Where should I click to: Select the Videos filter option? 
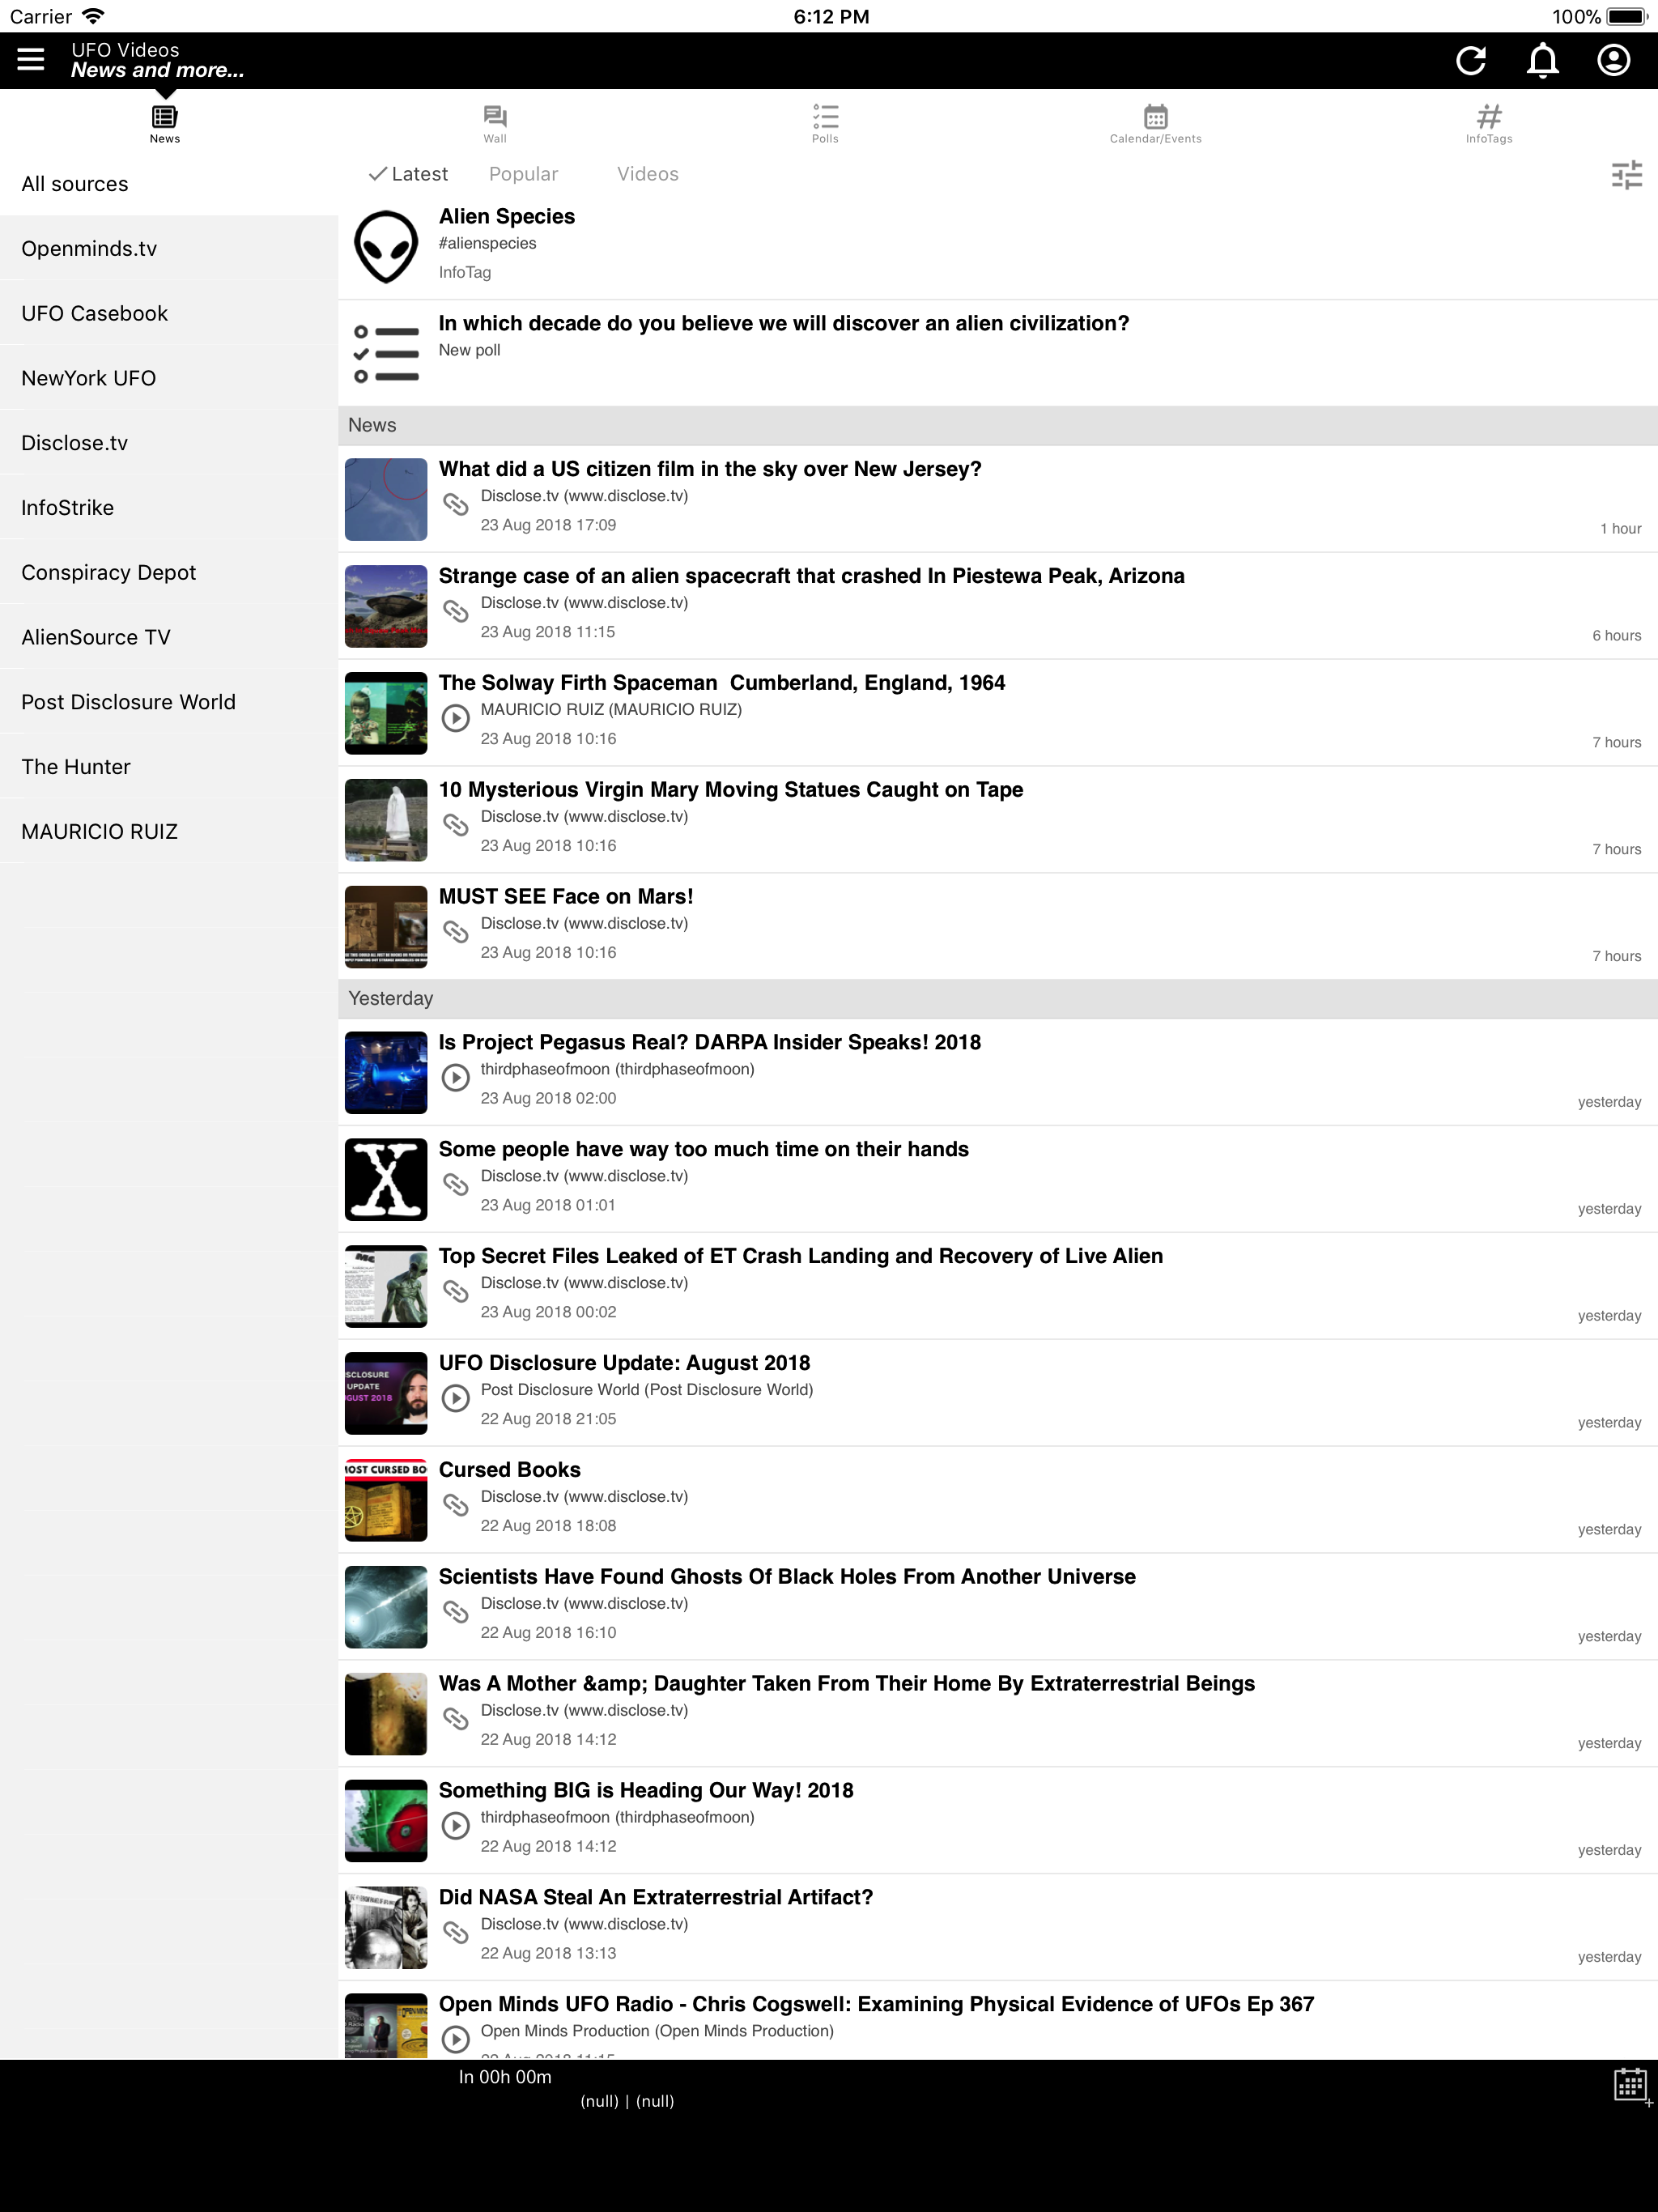click(648, 174)
